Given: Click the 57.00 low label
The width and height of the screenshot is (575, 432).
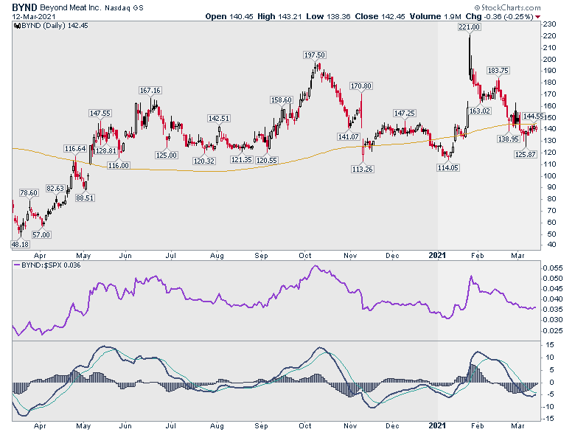Looking at the screenshot, I should pos(41,234).
